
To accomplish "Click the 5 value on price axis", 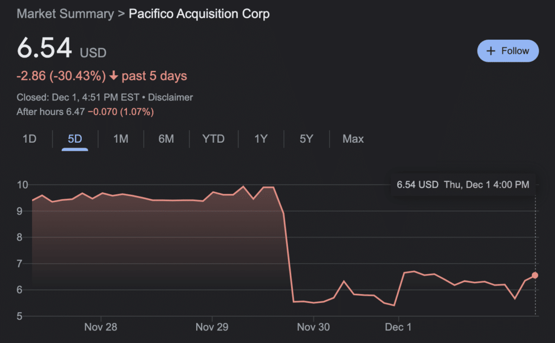I will point(20,316).
